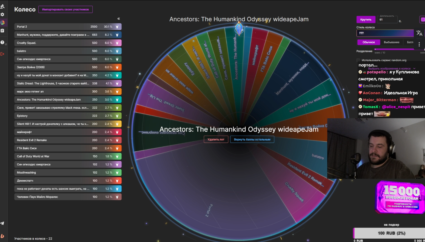
Task: Enable the Использовать сервис random.org checkbox
Action: (x=358, y=60)
